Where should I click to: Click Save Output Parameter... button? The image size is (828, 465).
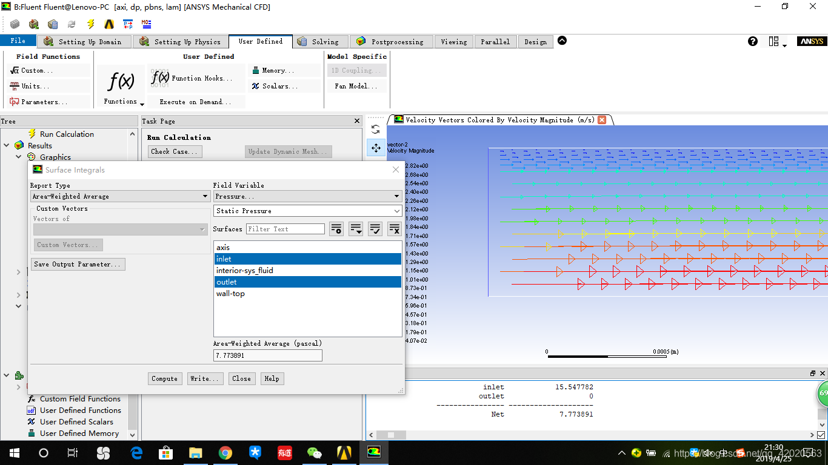78,264
